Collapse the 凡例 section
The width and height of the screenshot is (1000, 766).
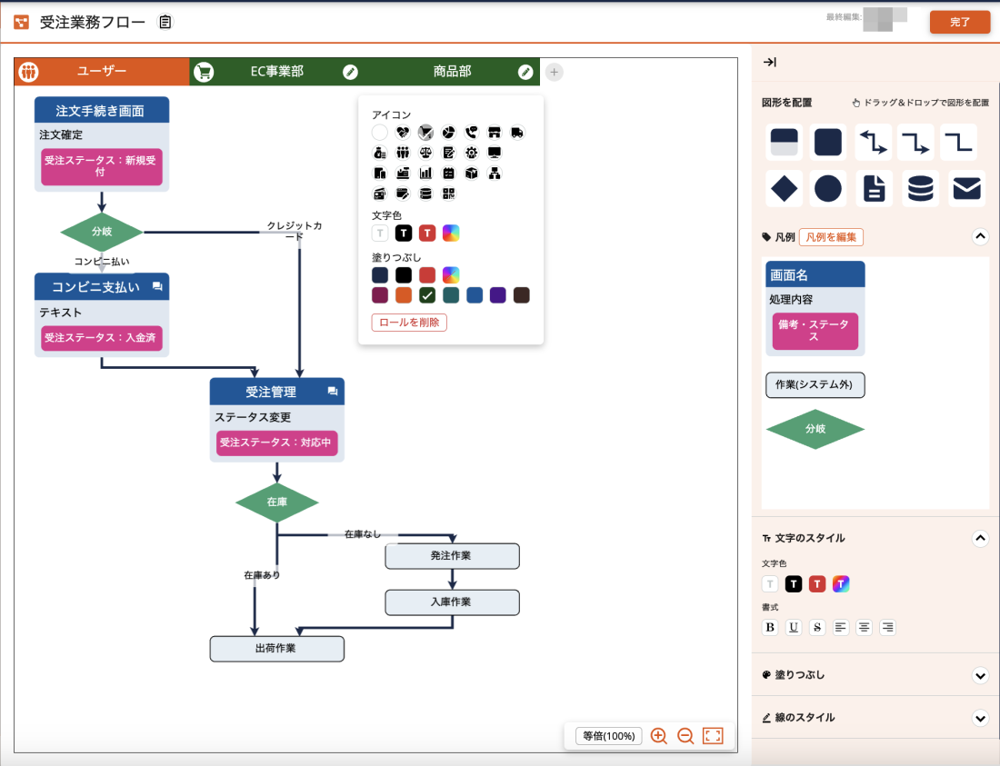[x=980, y=236]
